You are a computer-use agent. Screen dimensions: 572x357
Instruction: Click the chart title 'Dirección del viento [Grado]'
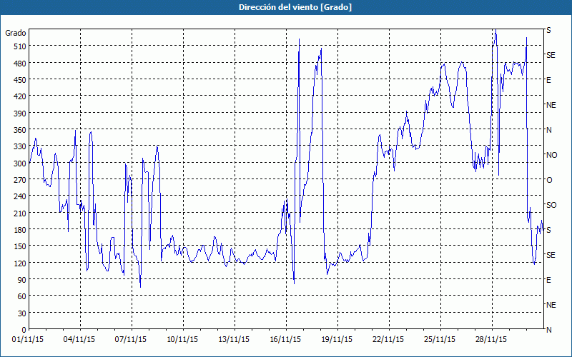[x=295, y=7]
